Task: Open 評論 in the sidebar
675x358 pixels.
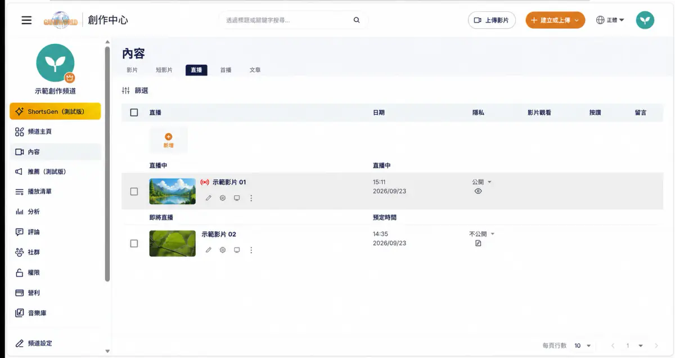Action: pos(55,232)
